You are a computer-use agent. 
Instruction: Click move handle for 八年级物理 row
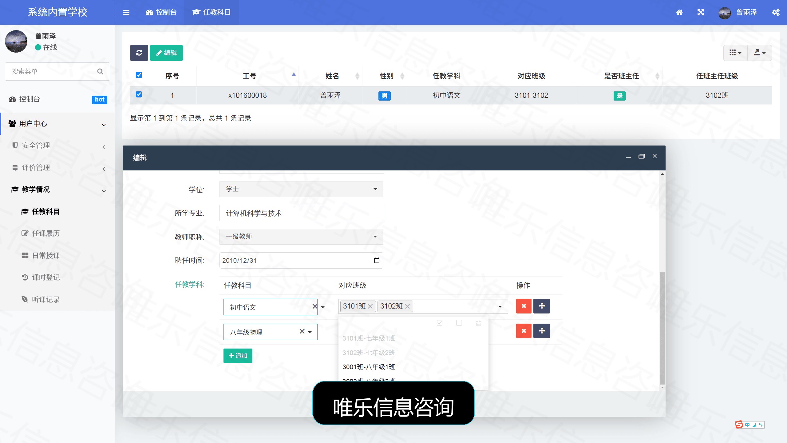542,331
